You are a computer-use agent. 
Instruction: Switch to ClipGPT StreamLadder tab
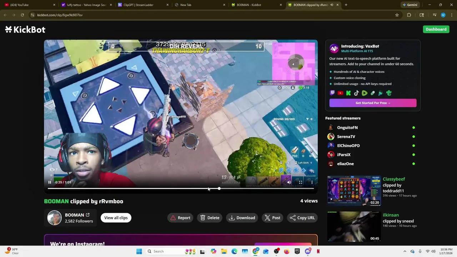(x=144, y=5)
